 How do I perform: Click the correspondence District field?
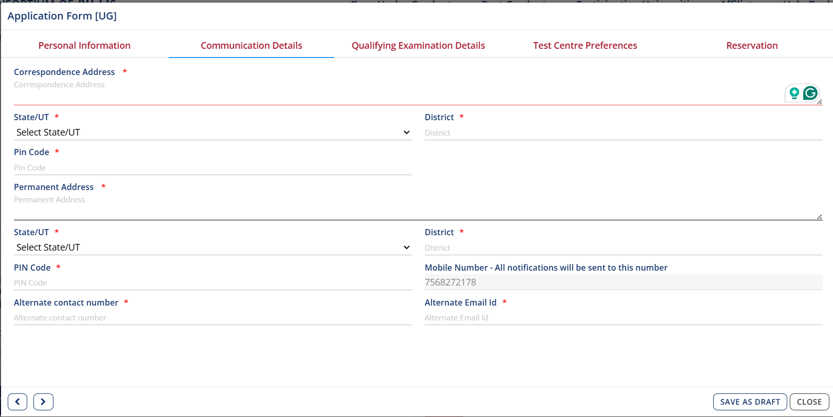click(624, 132)
